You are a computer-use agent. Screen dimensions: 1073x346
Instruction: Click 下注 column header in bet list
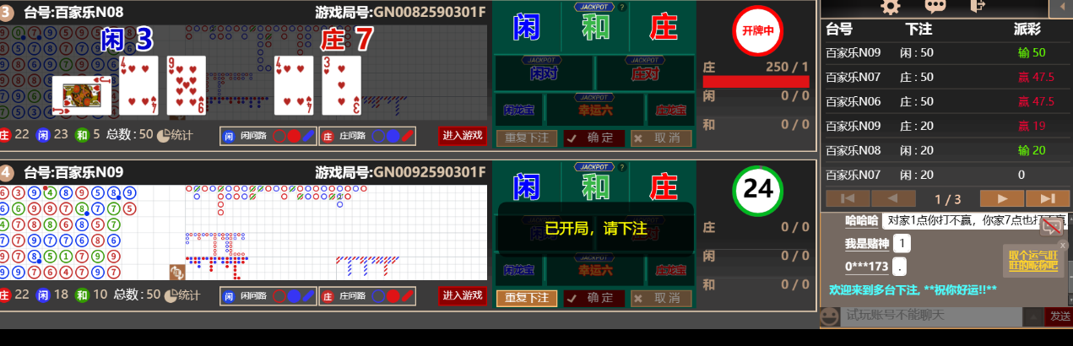pyautogui.click(x=918, y=30)
